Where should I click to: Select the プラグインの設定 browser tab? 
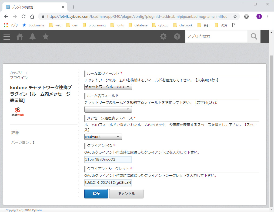(x=35, y=7)
